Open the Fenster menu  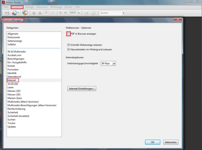point(68,7)
